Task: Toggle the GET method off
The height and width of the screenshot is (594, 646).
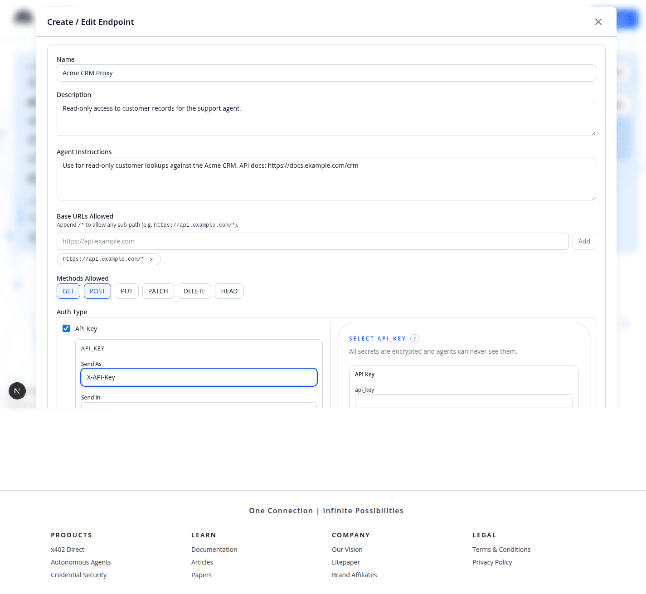Action: pyautogui.click(x=68, y=291)
